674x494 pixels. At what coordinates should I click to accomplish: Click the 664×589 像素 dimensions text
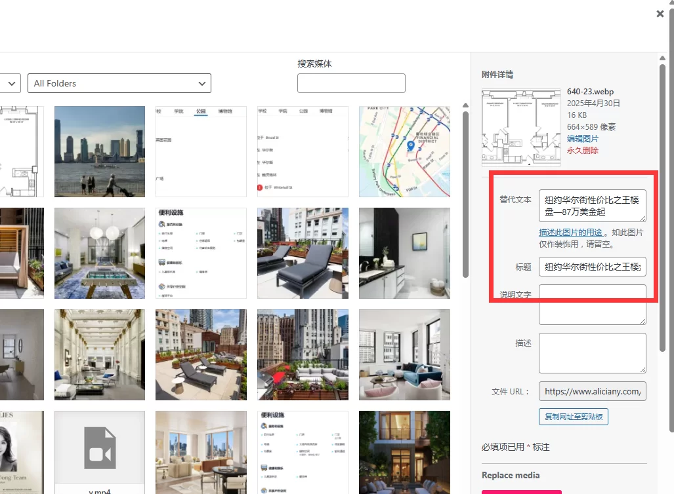click(591, 126)
